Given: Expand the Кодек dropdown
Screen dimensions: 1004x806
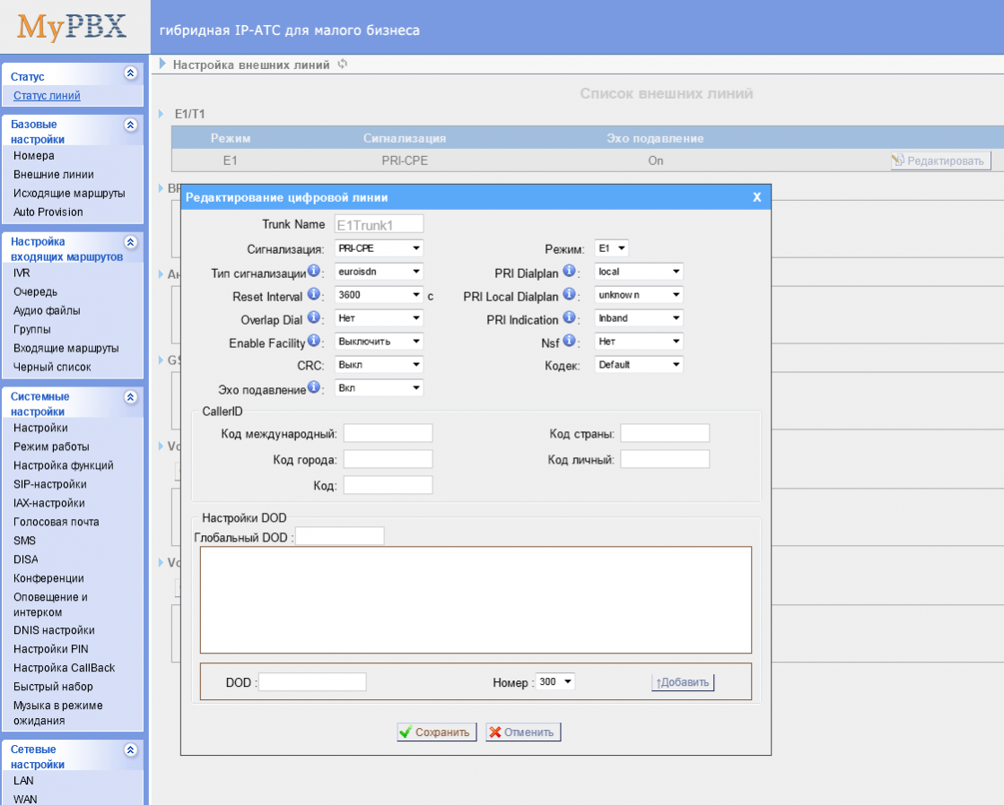Looking at the screenshot, I should click(639, 365).
